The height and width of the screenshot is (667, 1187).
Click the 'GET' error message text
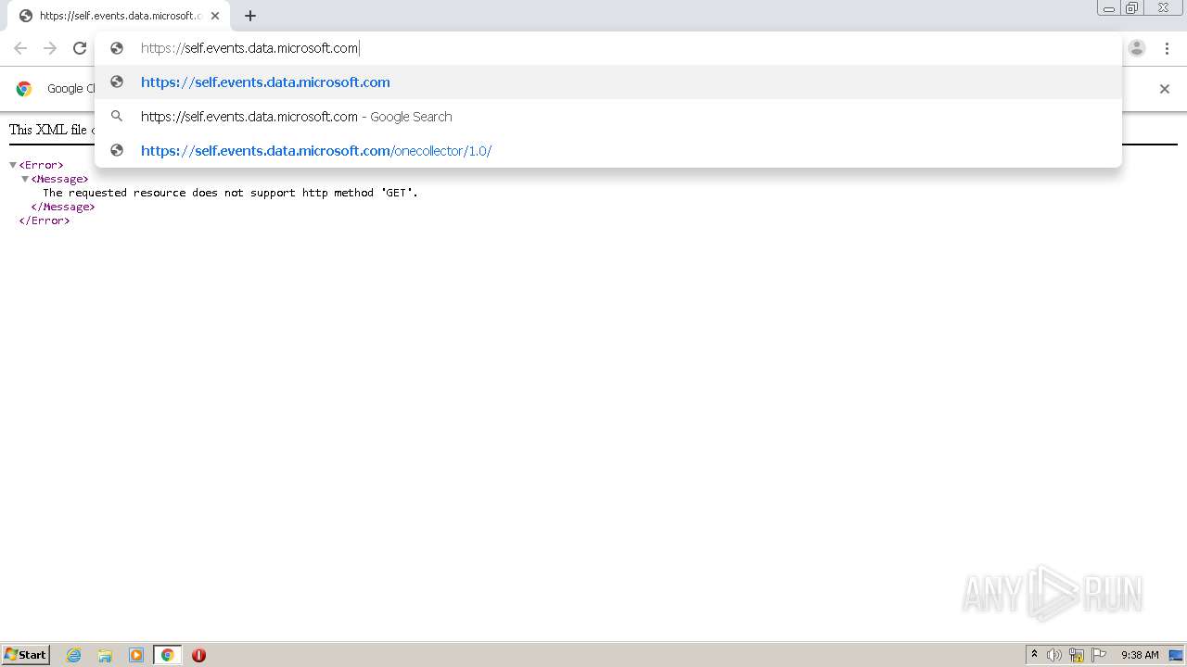tap(230, 193)
